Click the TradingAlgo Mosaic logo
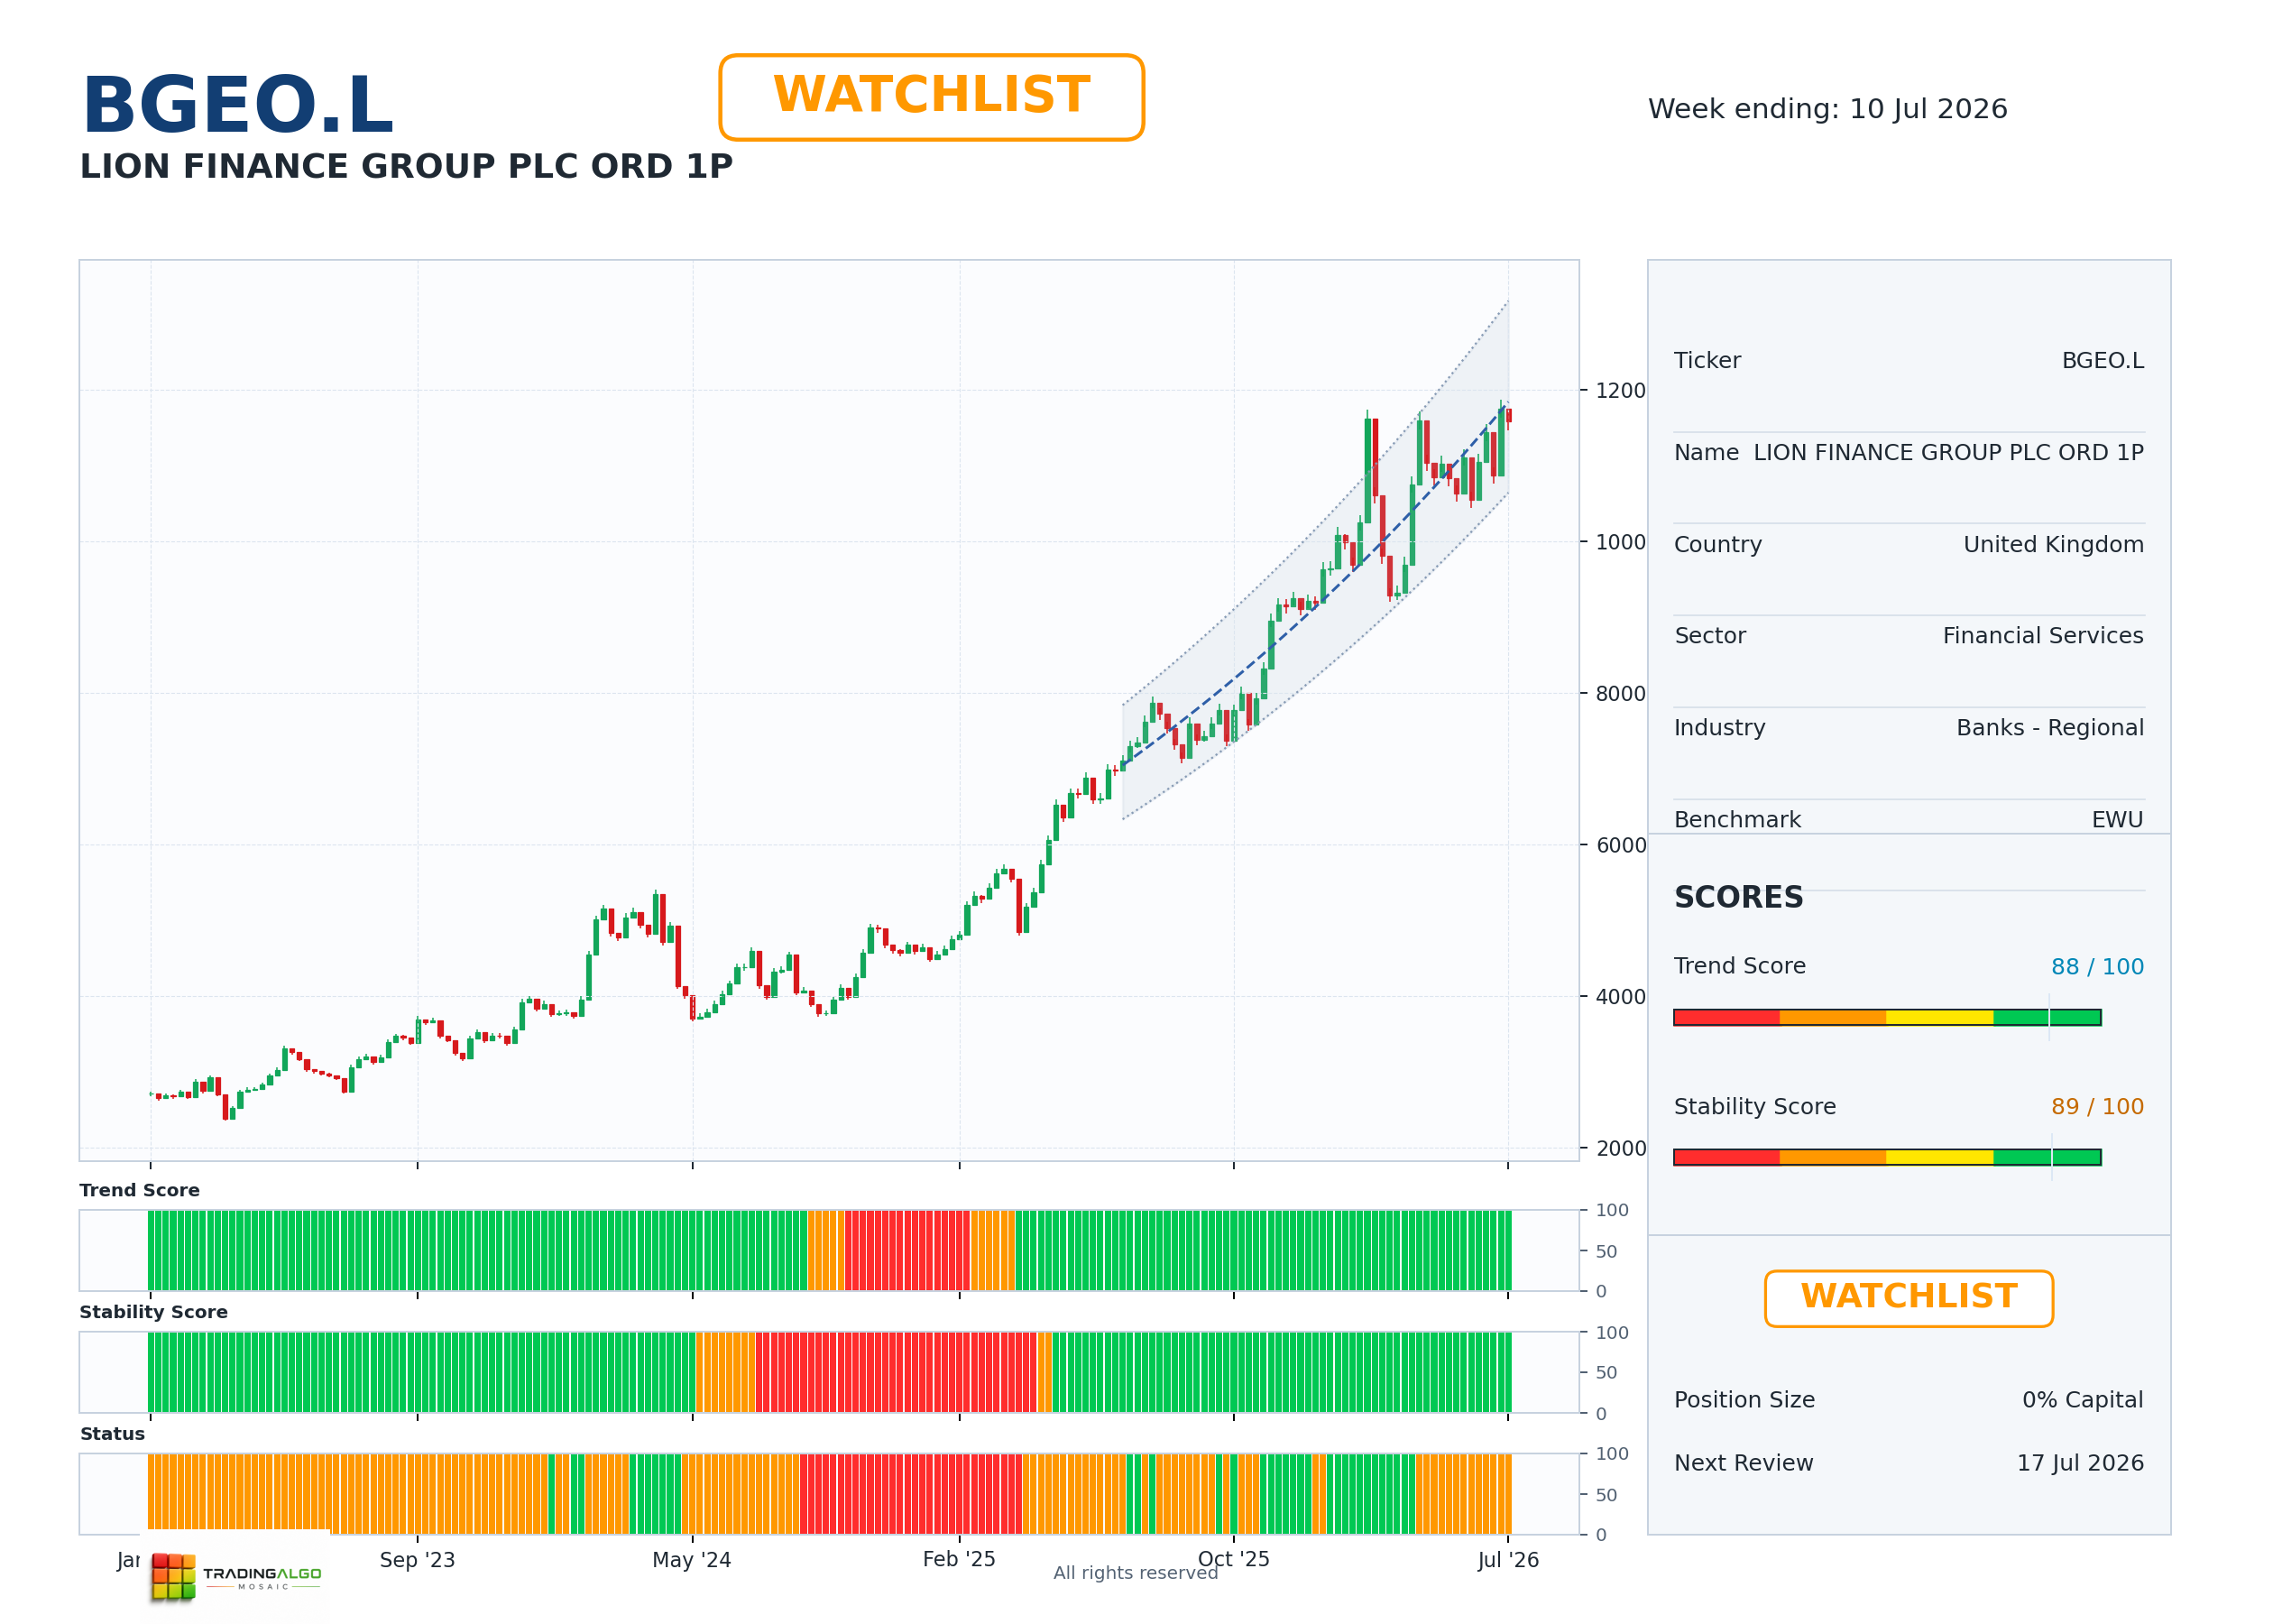This screenshot has width=2273, height=1624. pos(237,1576)
